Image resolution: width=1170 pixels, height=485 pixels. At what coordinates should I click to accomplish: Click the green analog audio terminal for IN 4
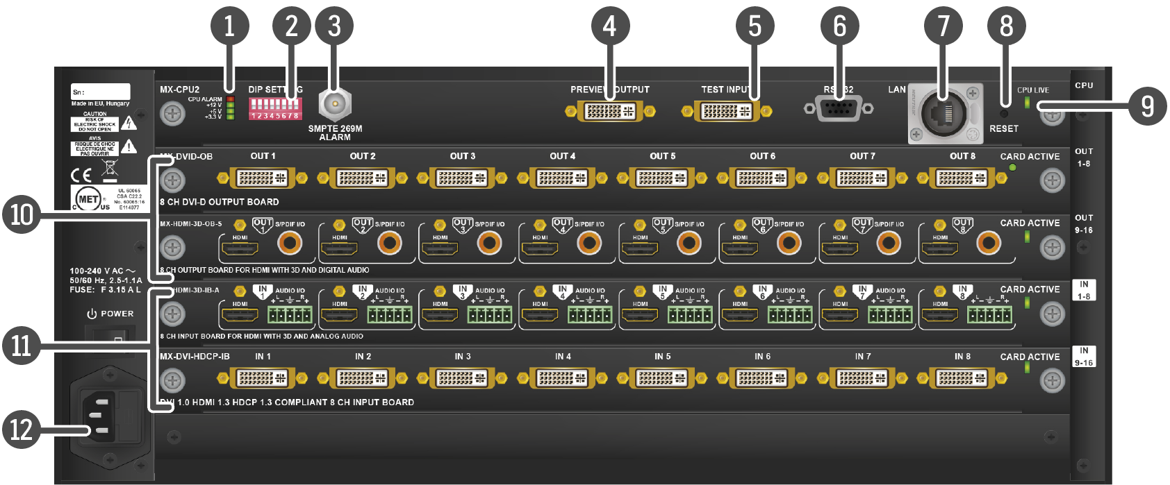point(590,316)
